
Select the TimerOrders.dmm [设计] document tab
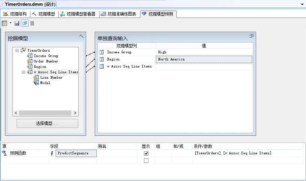[30, 4]
